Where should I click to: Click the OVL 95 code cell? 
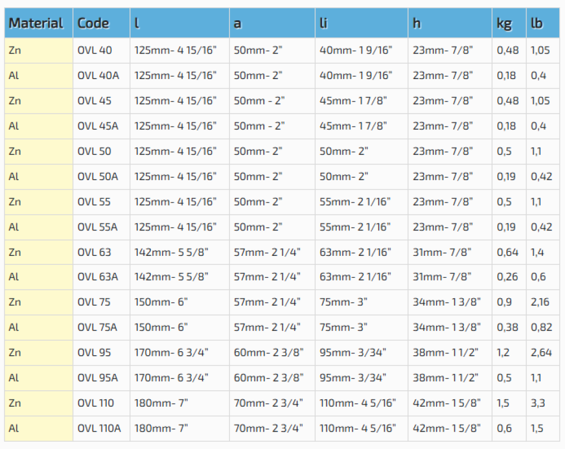pos(94,352)
